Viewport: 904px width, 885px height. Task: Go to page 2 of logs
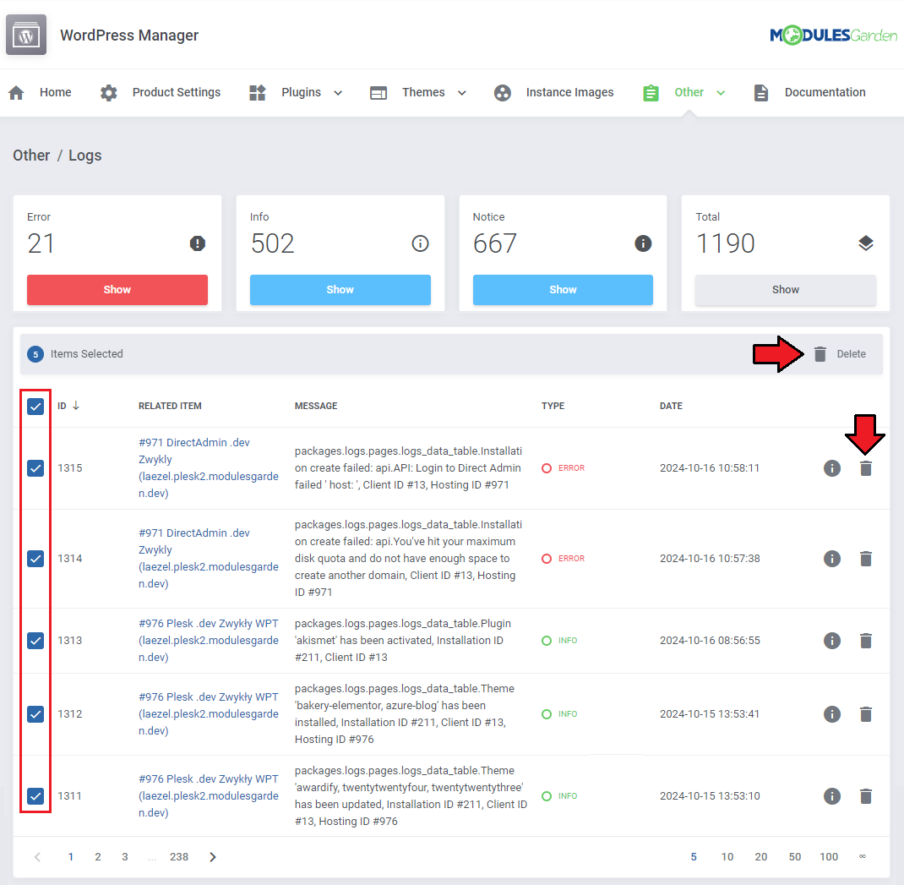click(98, 857)
